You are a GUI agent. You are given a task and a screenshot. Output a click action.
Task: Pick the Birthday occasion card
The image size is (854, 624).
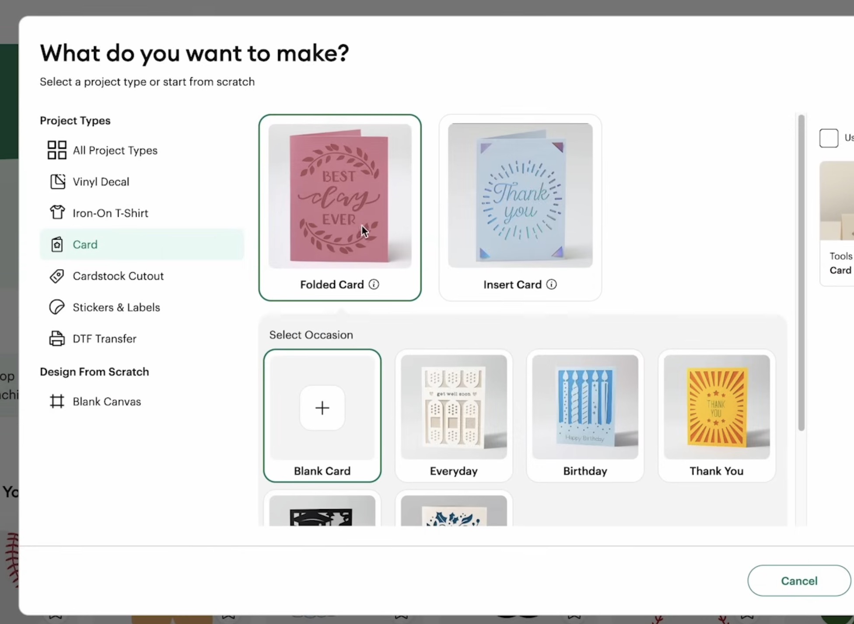point(584,415)
